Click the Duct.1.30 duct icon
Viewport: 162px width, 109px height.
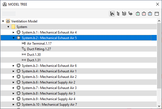pos(24,54)
